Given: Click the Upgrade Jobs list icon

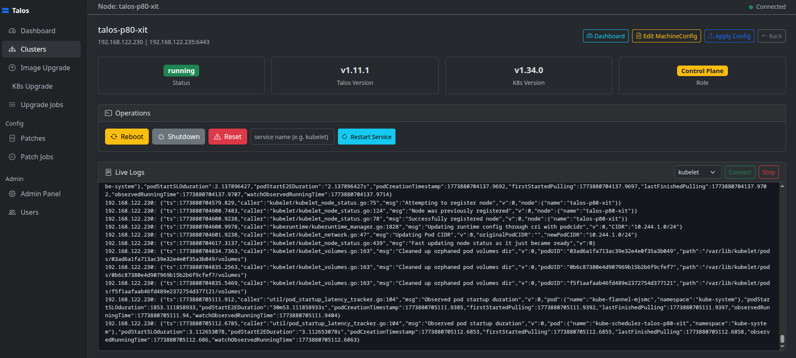Looking at the screenshot, I should click(12, 105).
